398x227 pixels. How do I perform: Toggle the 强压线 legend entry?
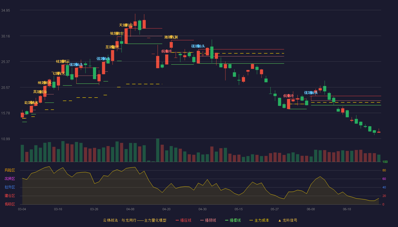point(183,220)
